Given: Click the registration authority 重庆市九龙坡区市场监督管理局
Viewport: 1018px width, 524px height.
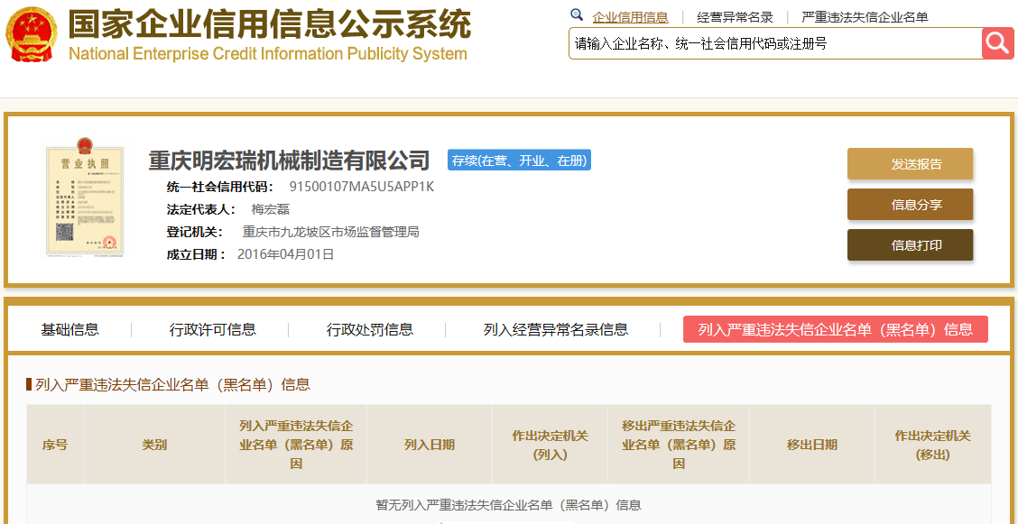Looking at the screenshot, I should click(331, 232).
